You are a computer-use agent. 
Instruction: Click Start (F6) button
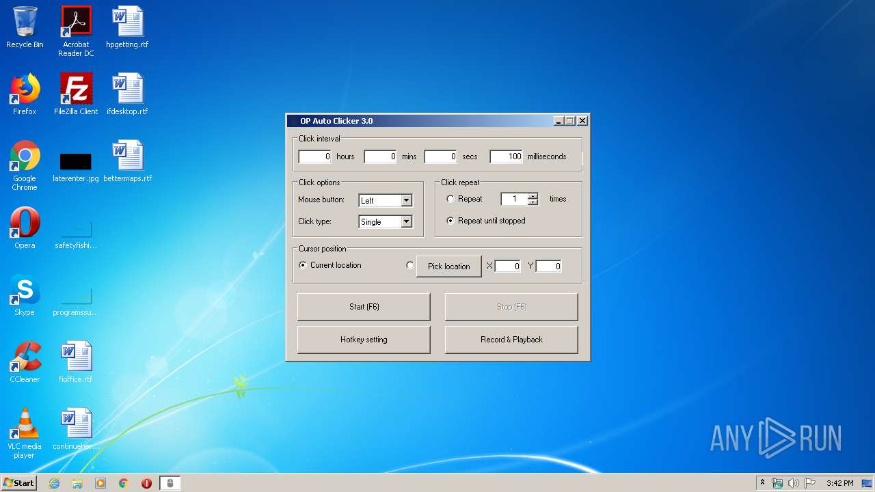[364, 307]
